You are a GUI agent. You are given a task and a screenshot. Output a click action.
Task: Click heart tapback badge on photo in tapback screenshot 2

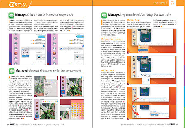pos(82,77)
